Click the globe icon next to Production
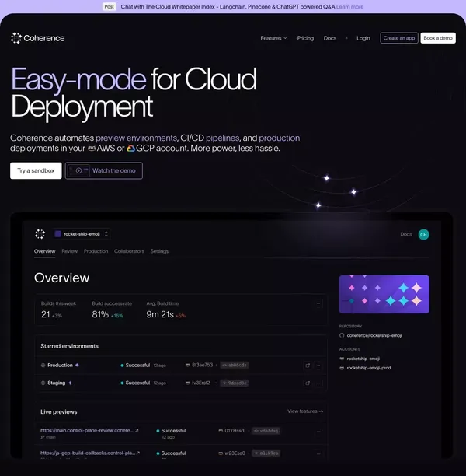 [x=43, y=366]
